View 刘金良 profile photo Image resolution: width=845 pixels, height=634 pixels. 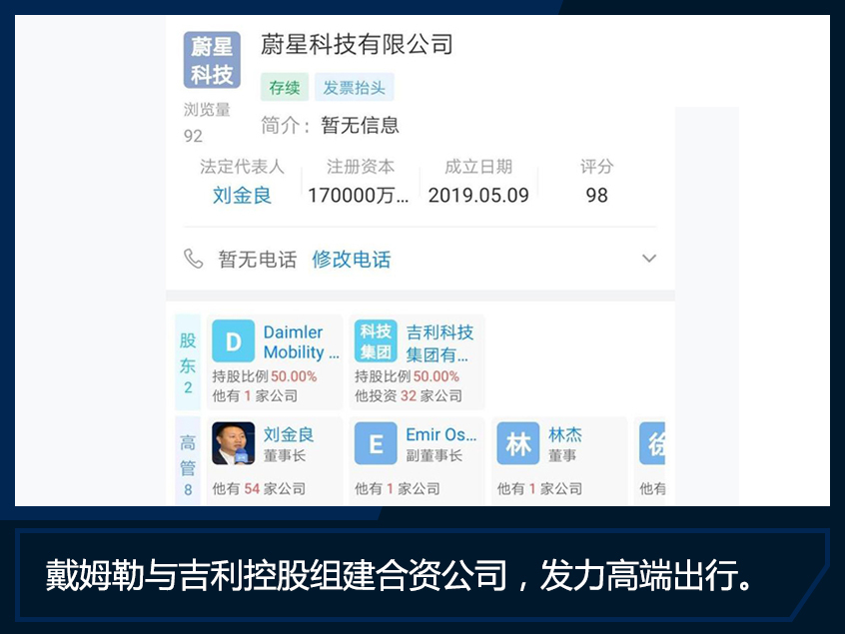coord(234,443)
